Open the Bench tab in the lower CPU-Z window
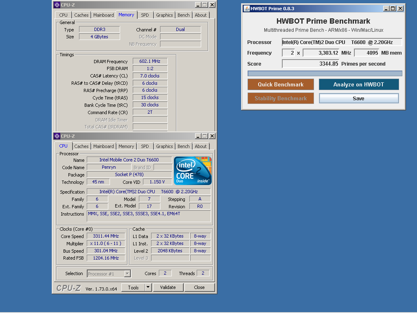This screenshot has width=417, height=313. pos(184,146)
